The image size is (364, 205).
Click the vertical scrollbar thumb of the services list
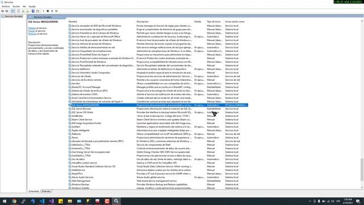pos(362,170)
